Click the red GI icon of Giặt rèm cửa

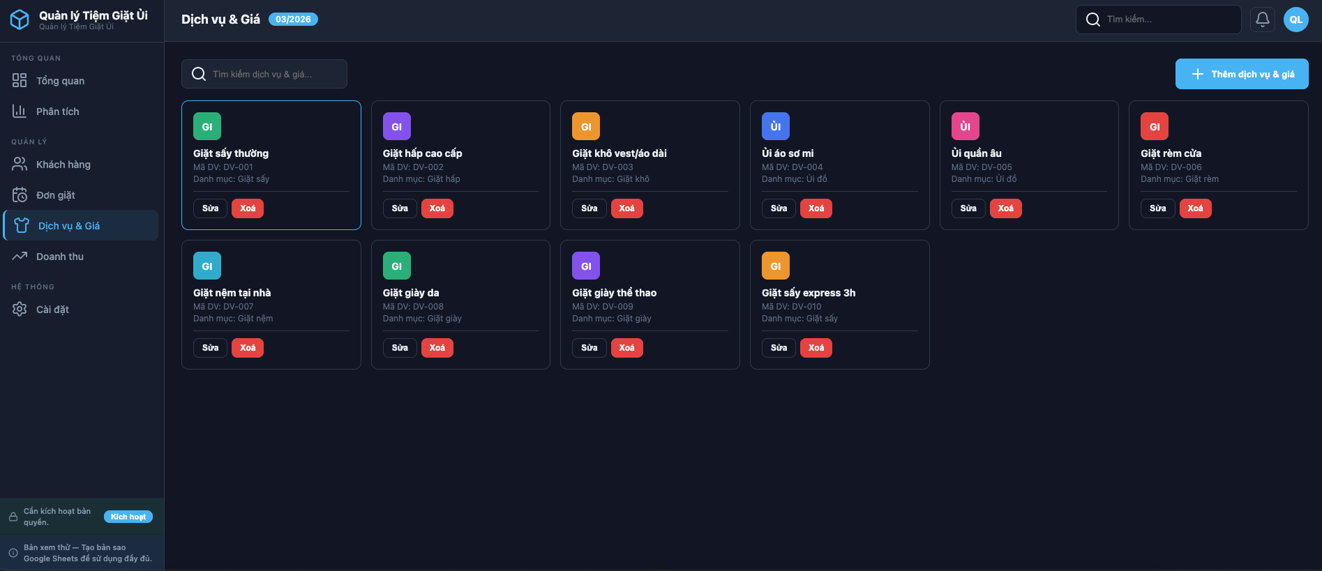1154,127
